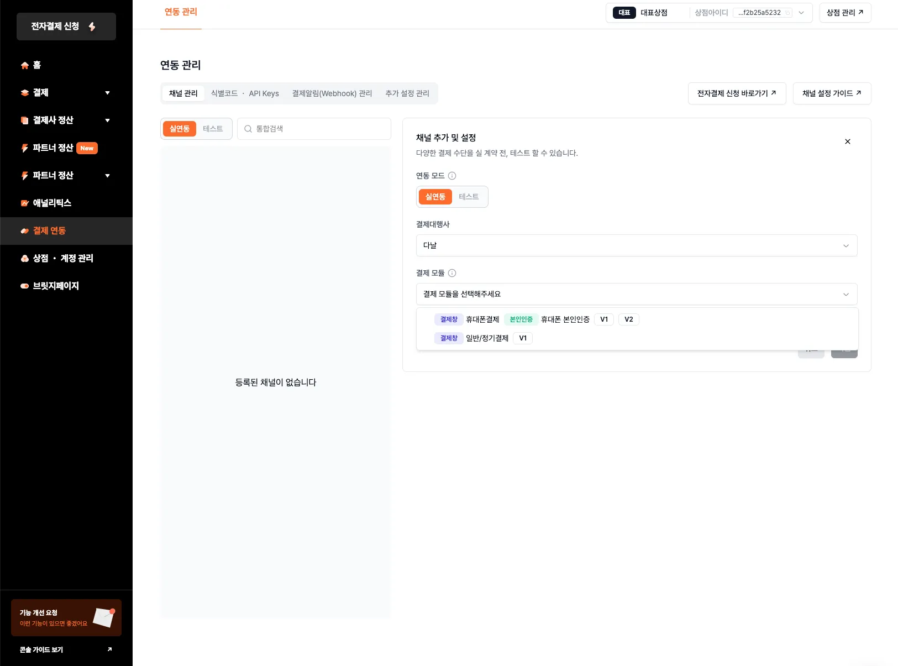Click the 채널 설정 가이드 button
898x666 pixels.
(831, 93)
